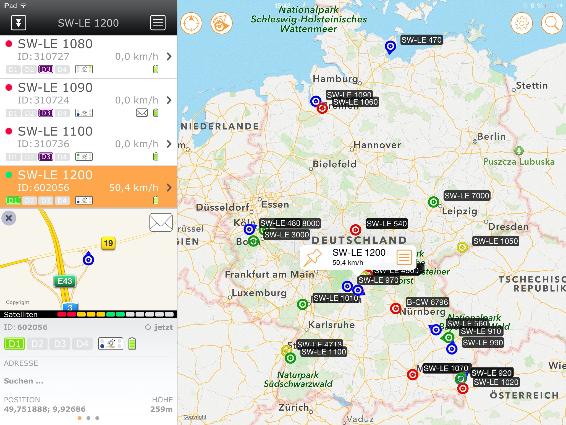Tap the address 'Suchen ...' field
The width and height of the screenshot is (566, 425).
coord(24,381)
